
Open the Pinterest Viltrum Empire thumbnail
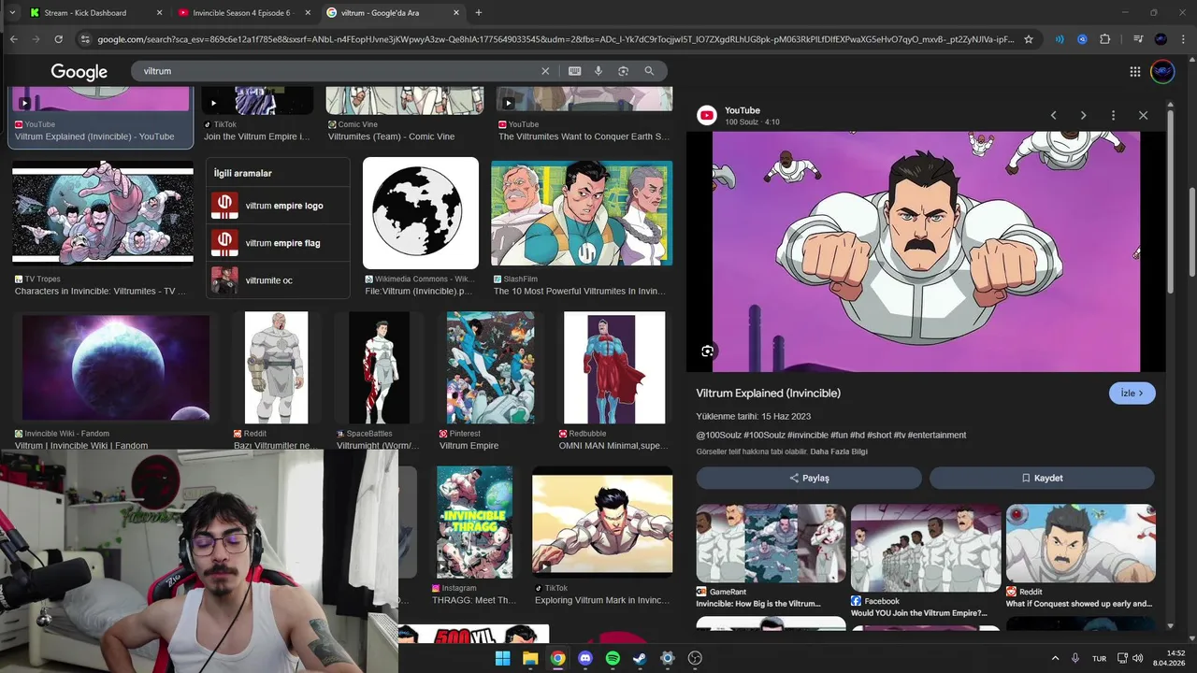click(491, 367)
